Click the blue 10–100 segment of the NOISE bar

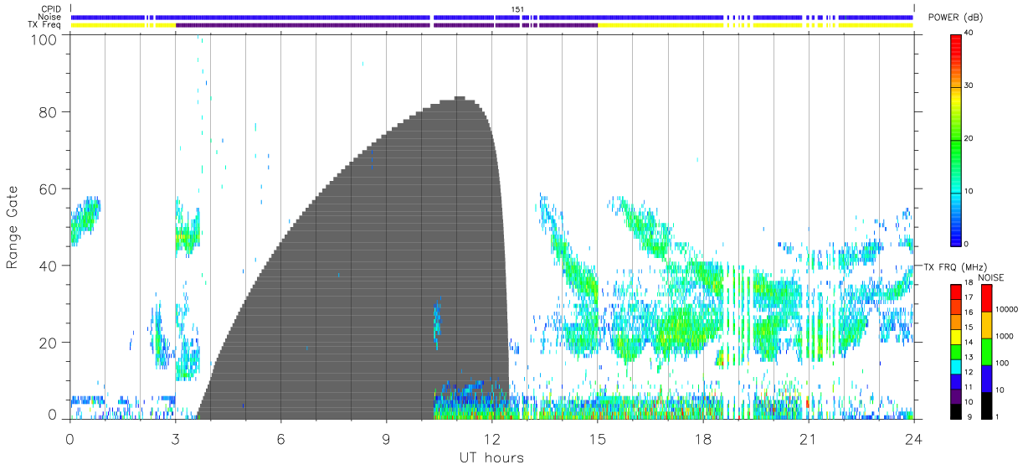point(987,378)
